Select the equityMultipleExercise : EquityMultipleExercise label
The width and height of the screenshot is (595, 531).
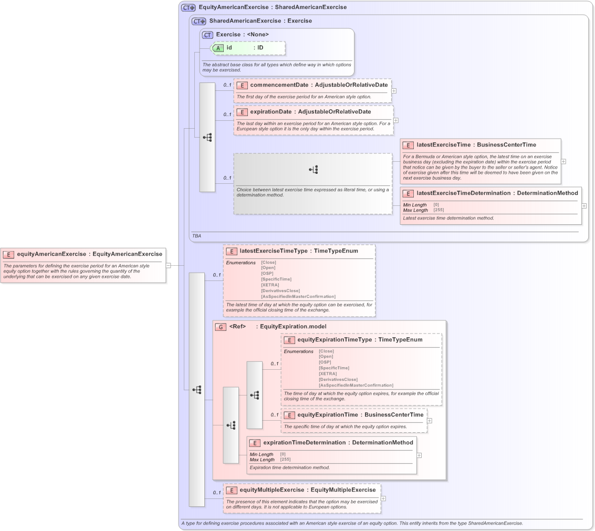307,490
